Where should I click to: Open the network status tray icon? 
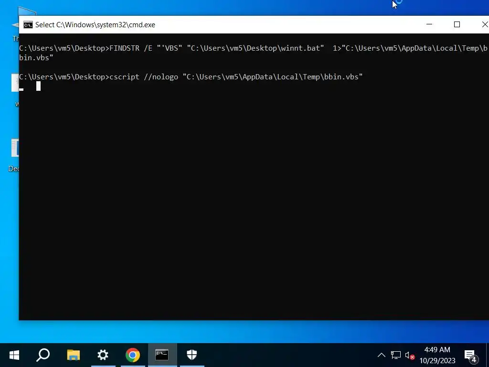tap(396, 355)
